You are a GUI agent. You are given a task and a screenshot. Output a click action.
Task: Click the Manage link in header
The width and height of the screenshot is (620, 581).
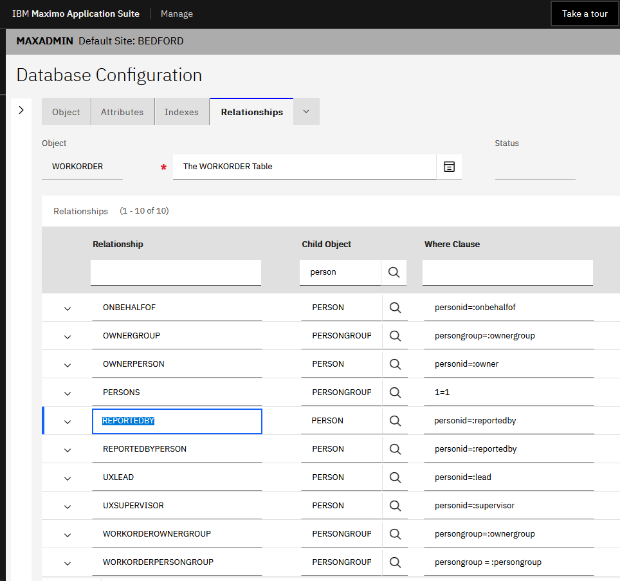point(176,14)
